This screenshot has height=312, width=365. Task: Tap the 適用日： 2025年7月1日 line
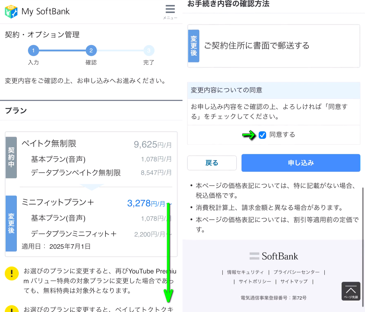56,246
